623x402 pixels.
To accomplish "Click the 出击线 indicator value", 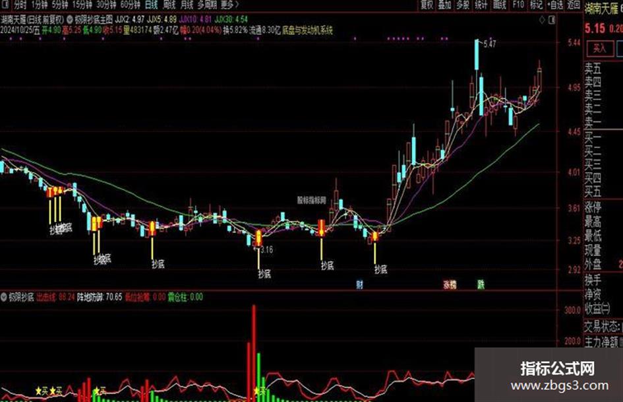I will coord(55,297).
